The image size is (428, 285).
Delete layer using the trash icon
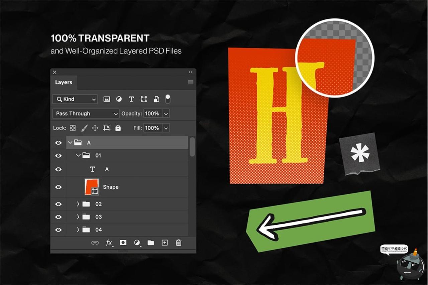pyautogui.click(x=179, y=243)
